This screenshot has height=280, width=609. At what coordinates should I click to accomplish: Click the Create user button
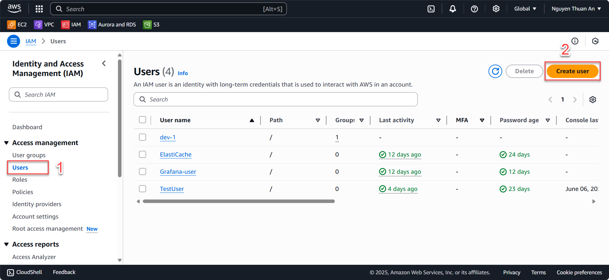point(573,71)
